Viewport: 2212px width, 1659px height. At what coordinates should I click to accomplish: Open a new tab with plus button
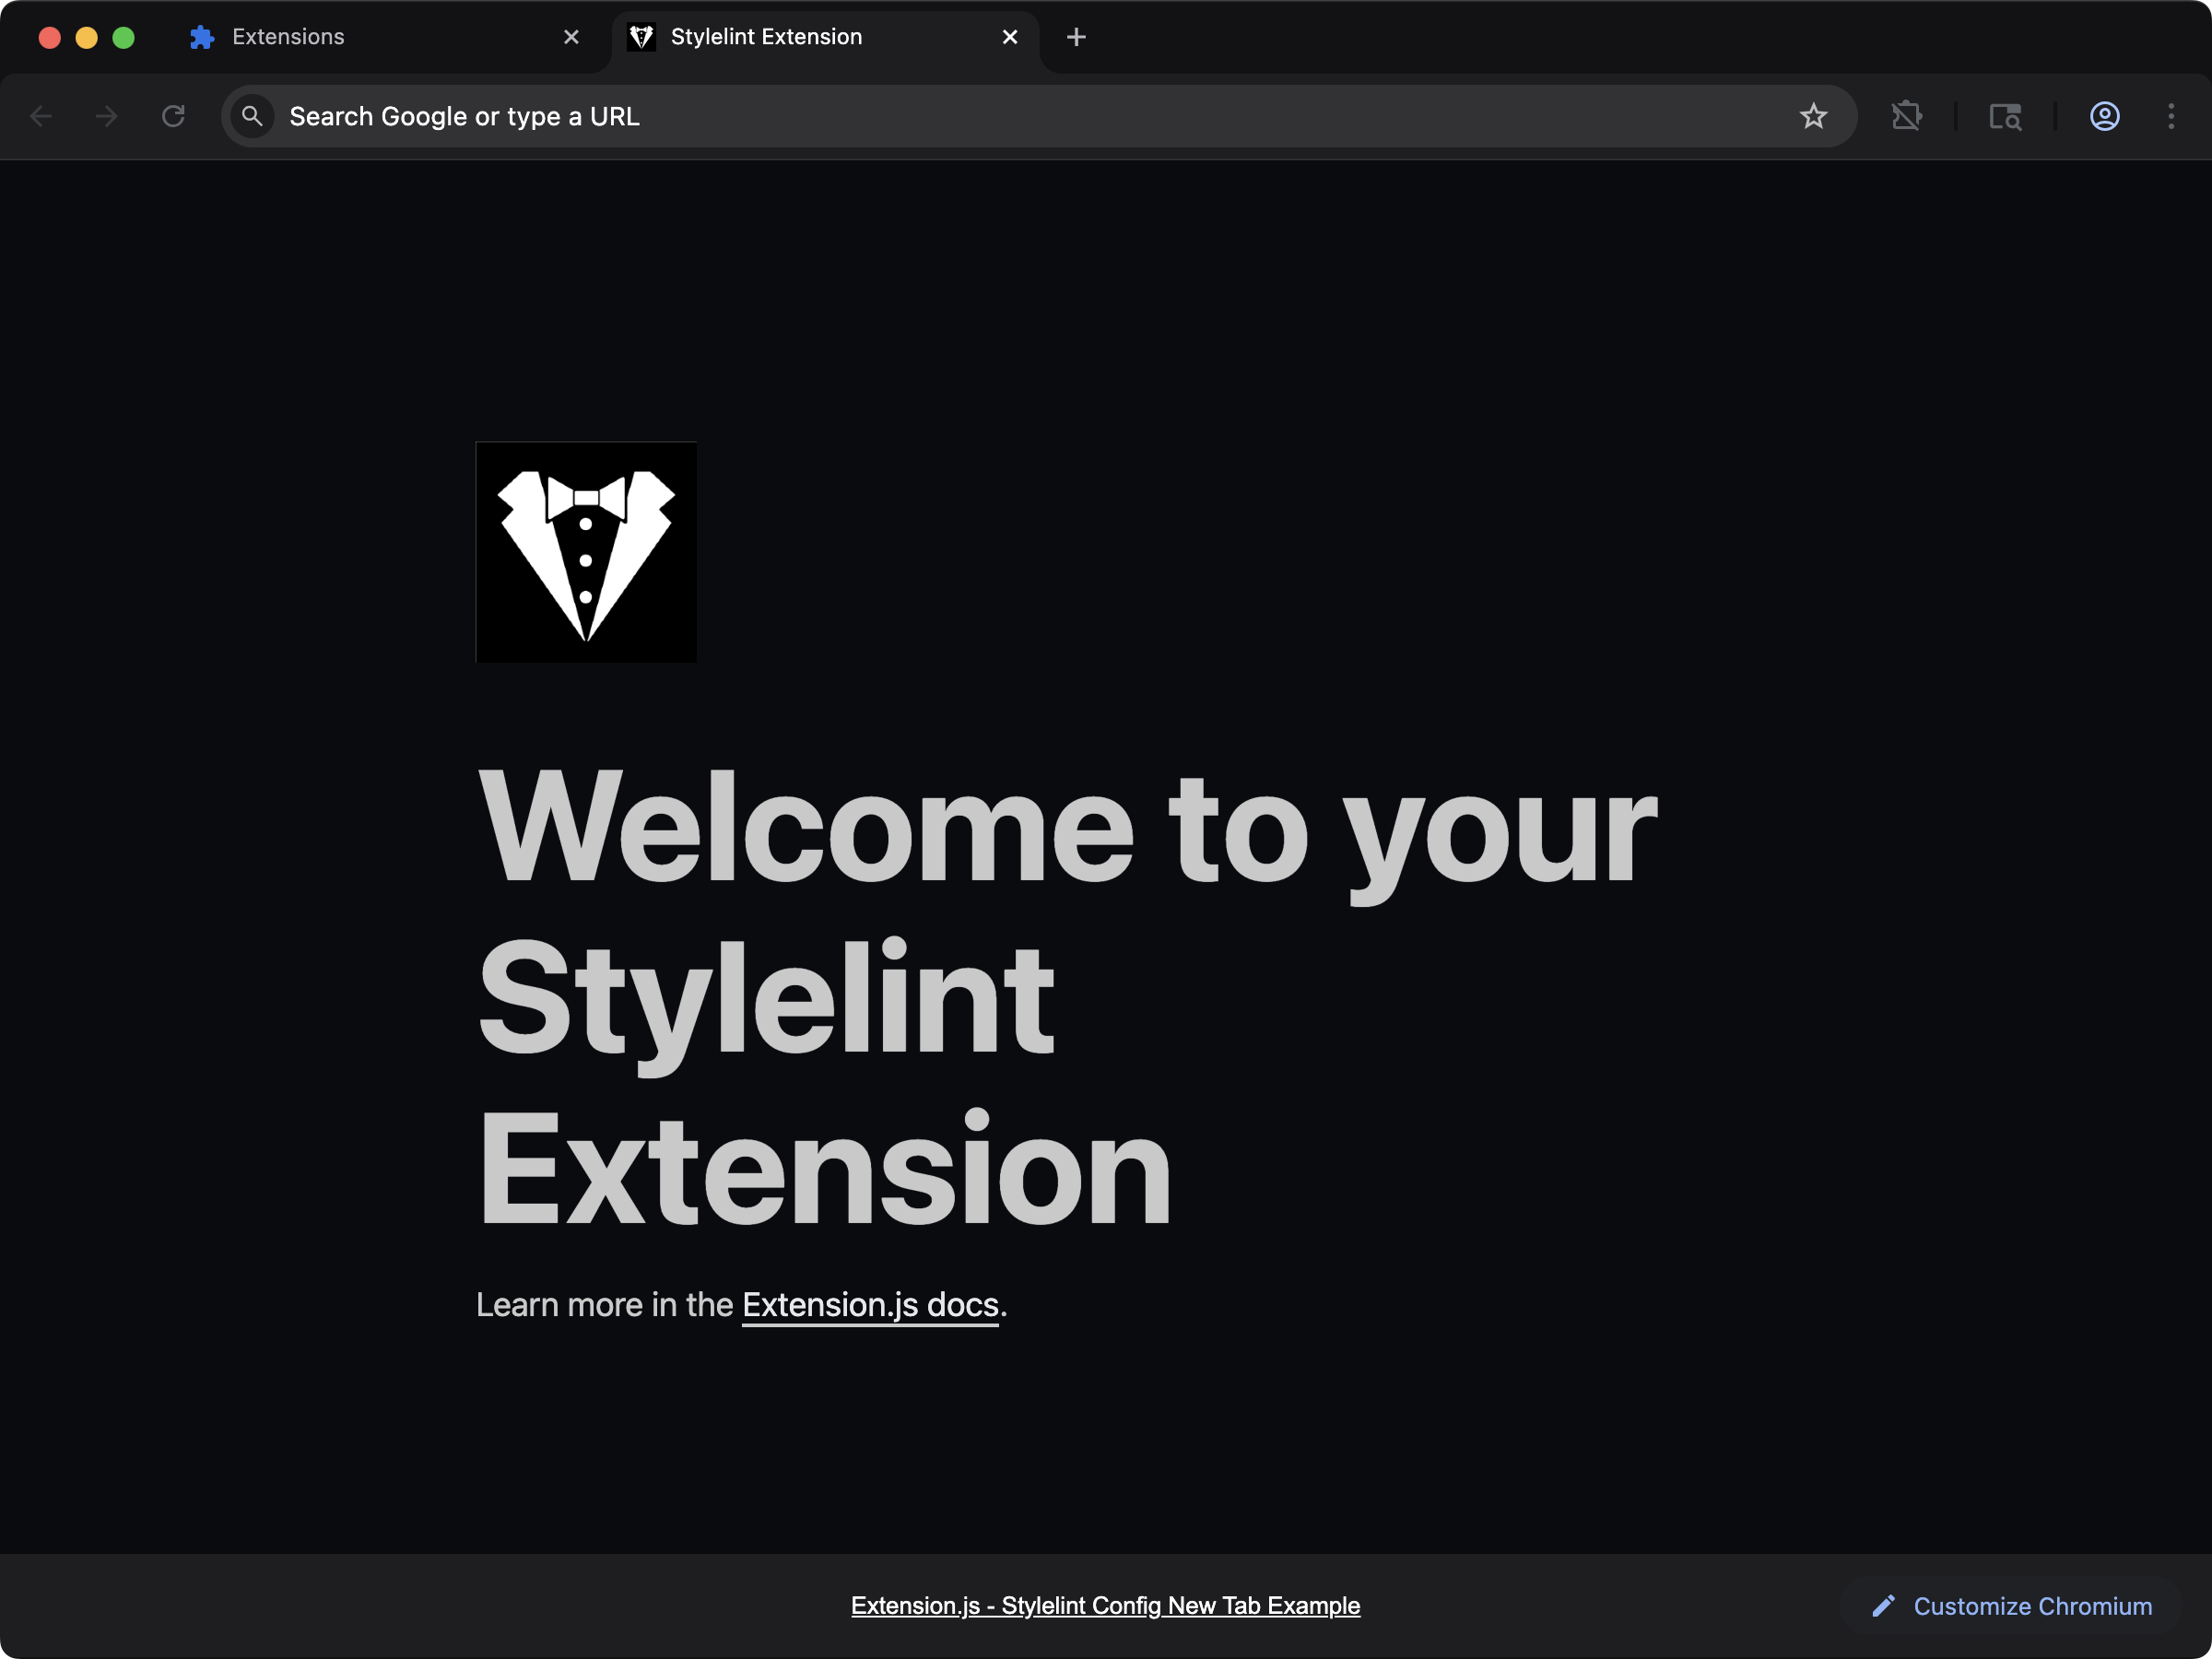[1075, 37]
